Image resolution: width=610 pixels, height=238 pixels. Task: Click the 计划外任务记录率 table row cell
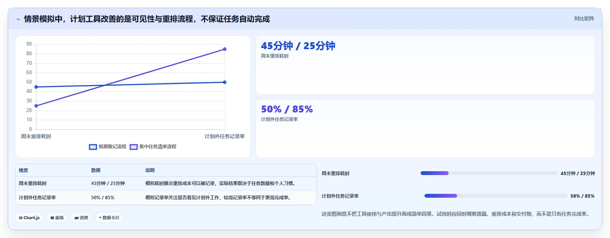tap(37, 198)
